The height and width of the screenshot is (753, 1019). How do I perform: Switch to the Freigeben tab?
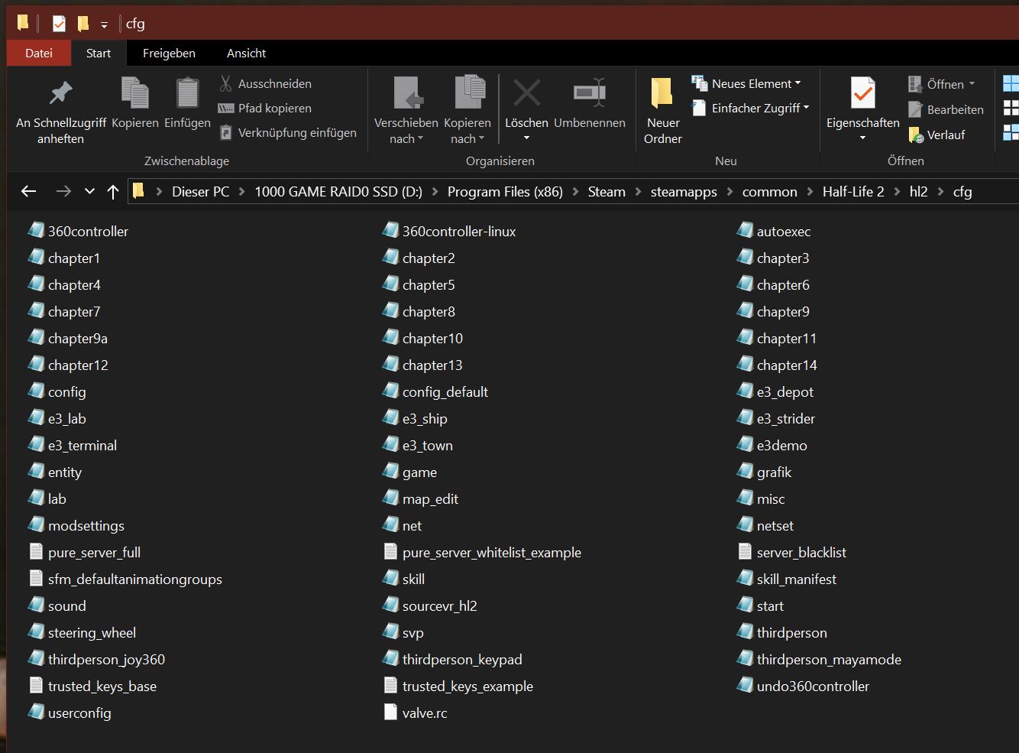pyautogui.click(x=169, y=53)
